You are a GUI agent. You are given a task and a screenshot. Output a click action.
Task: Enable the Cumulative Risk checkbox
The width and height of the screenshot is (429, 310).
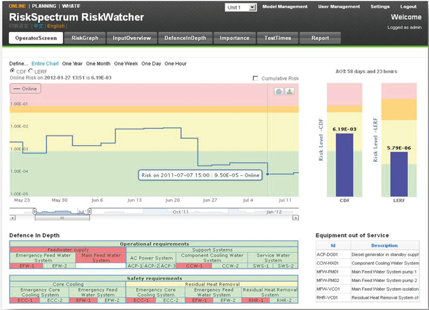pos(256,78)
